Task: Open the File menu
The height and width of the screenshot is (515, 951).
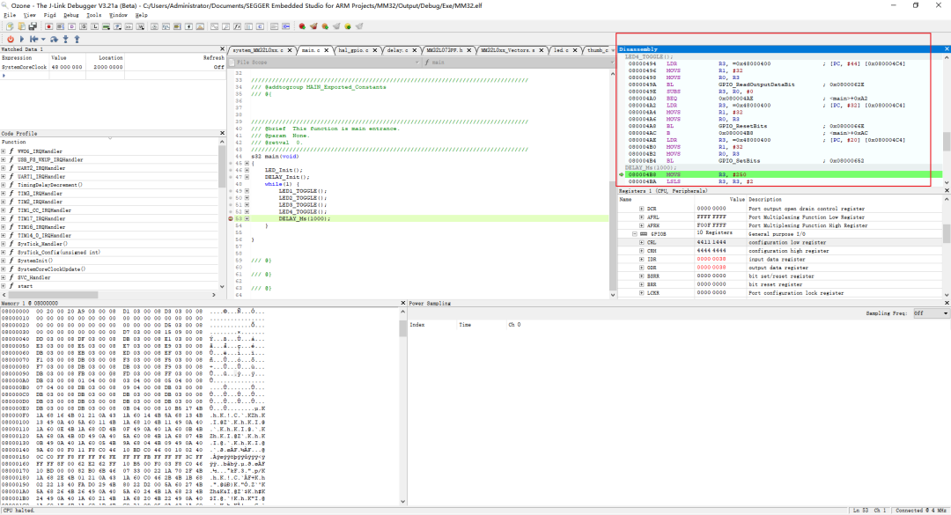Action: 10,15
